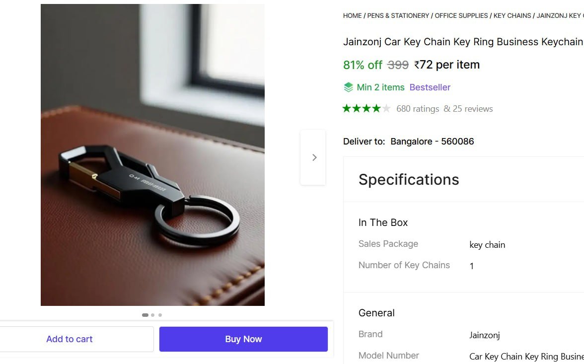This screenshot has height=364, width=584.
Task: Click the grey fifth rating star
Action: pos(386,108)
